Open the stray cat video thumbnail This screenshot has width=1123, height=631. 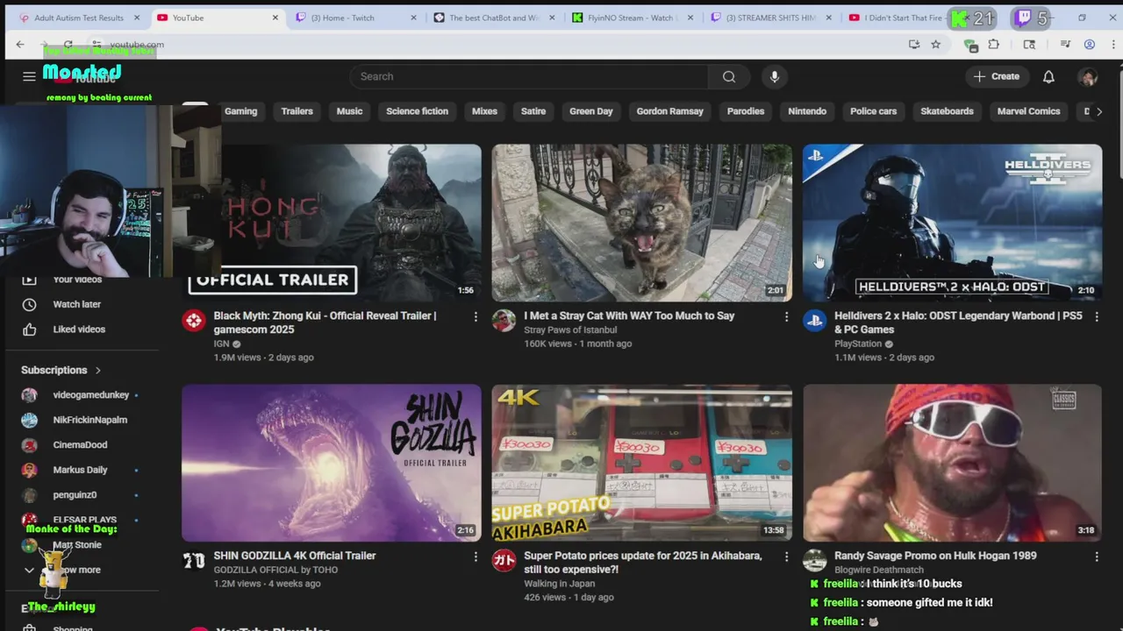(x=641, y=223)
